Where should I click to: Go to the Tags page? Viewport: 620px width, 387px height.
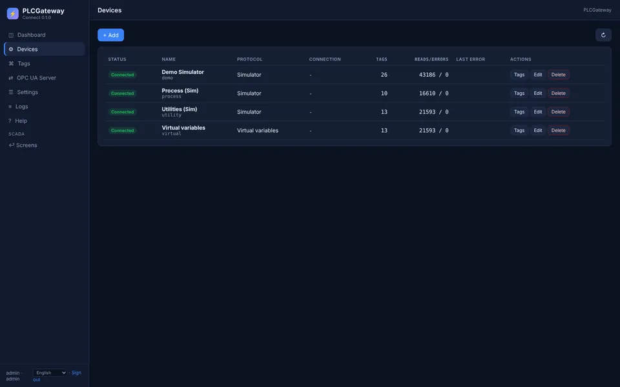point(45,63)
